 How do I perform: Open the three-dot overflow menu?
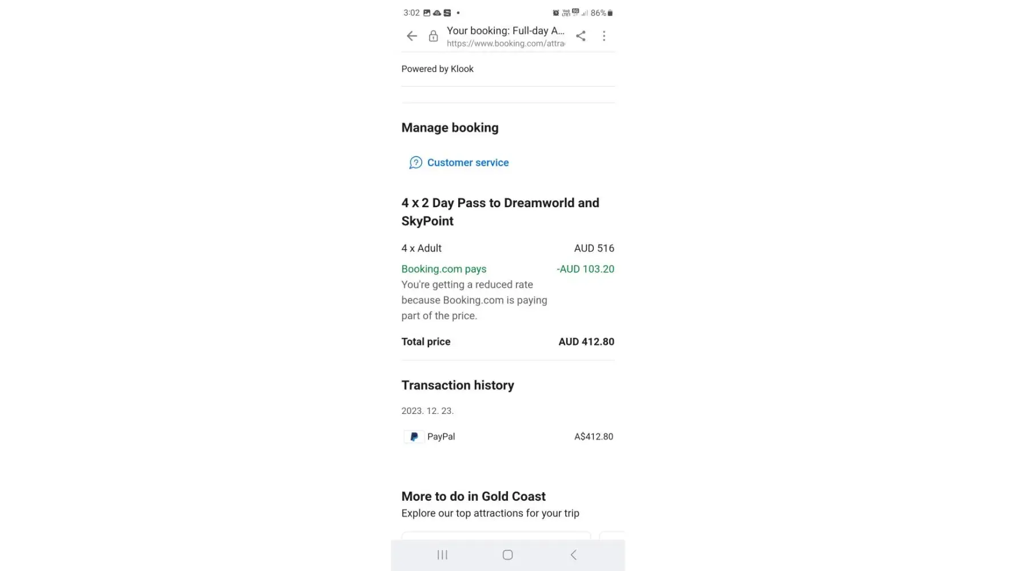coord(604,37)
